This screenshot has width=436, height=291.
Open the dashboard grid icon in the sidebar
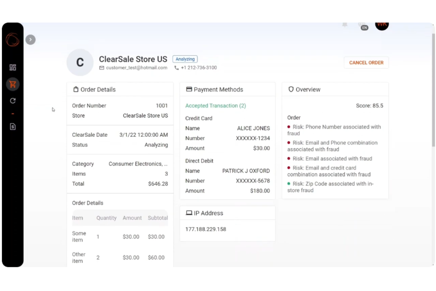click(13, 68)
